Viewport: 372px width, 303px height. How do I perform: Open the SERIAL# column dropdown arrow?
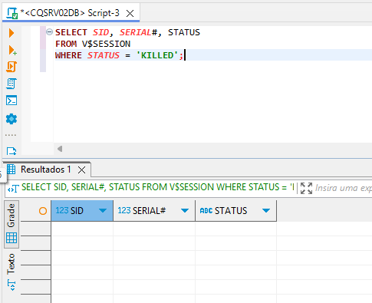[185, 211]
